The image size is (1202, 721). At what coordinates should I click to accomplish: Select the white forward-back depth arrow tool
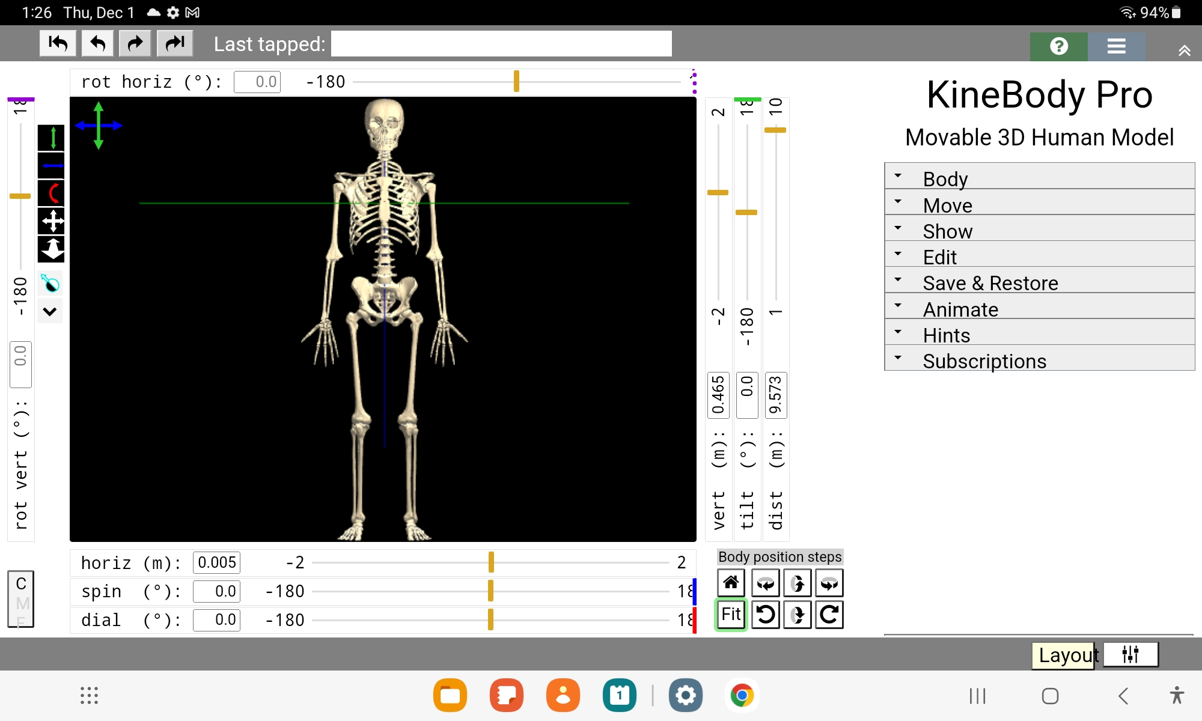(x=51, y=249)
